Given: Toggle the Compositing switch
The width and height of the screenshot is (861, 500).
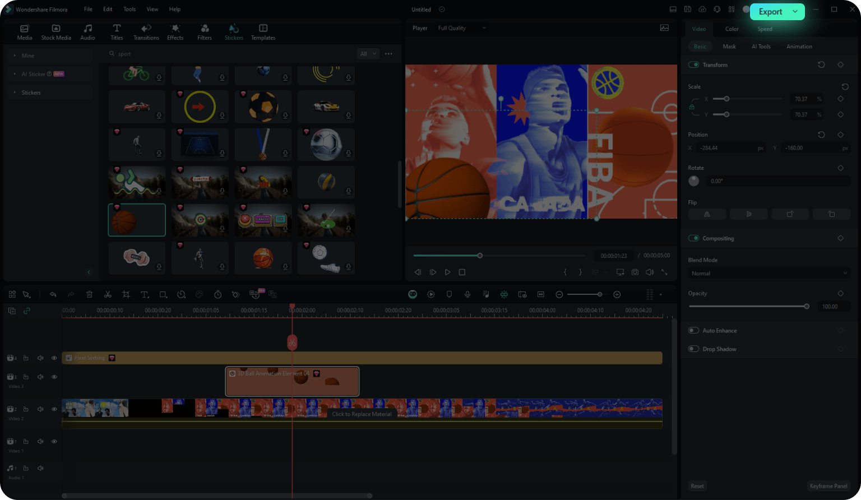Looking at the screenshot, I should [694, 238].
